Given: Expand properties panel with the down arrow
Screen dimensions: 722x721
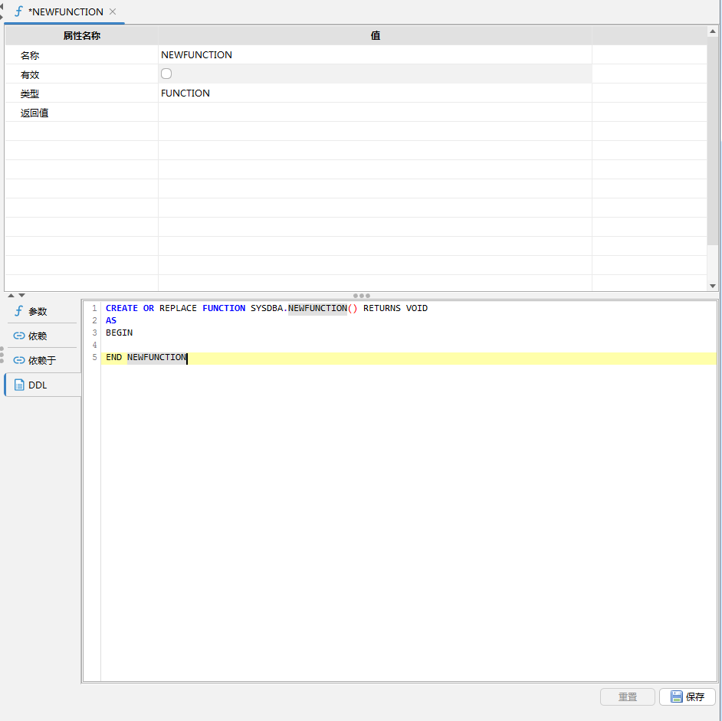Looking at the screenshot, I should pyautogui.click(x=21, y=295).
